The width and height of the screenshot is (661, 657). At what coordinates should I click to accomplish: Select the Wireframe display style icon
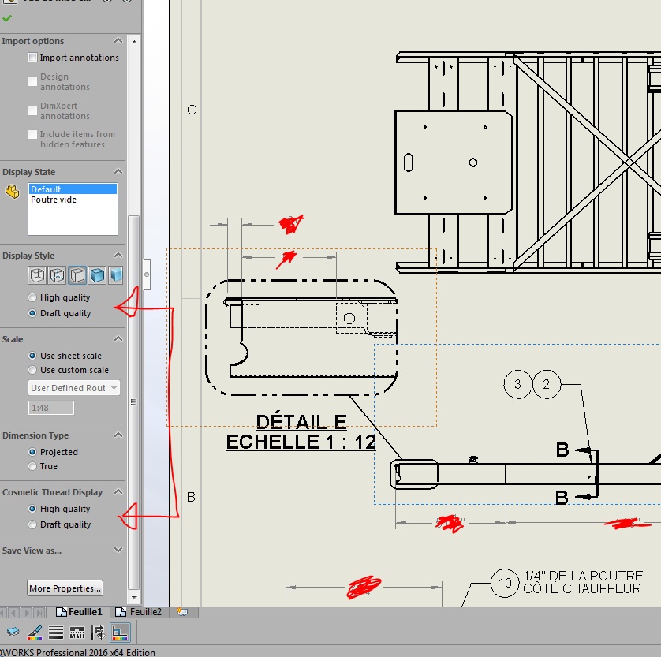pyautogui.click(x=37, y=275)
